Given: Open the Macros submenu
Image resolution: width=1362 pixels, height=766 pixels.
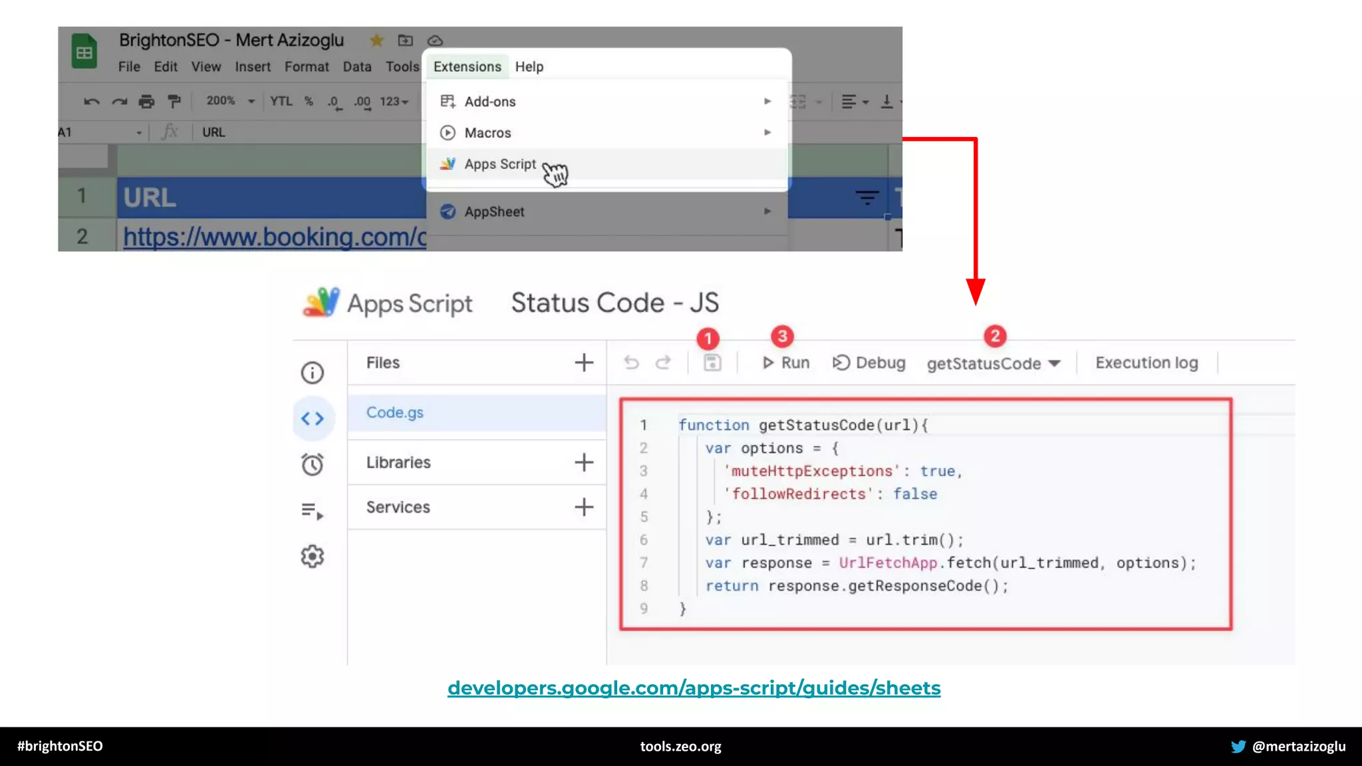Looking at the screenshot, I should tap(607, 132).
